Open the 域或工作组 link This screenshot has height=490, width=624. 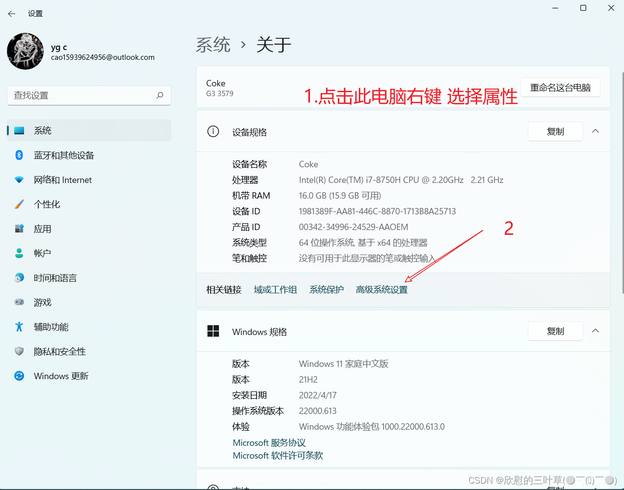275,290
